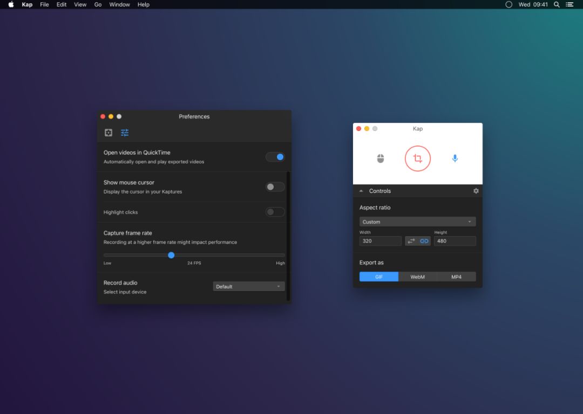Open the File menu

(x=44, y=4)
